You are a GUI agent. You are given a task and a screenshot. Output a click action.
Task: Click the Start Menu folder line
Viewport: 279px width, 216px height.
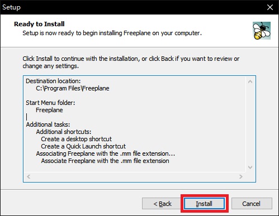50,103
